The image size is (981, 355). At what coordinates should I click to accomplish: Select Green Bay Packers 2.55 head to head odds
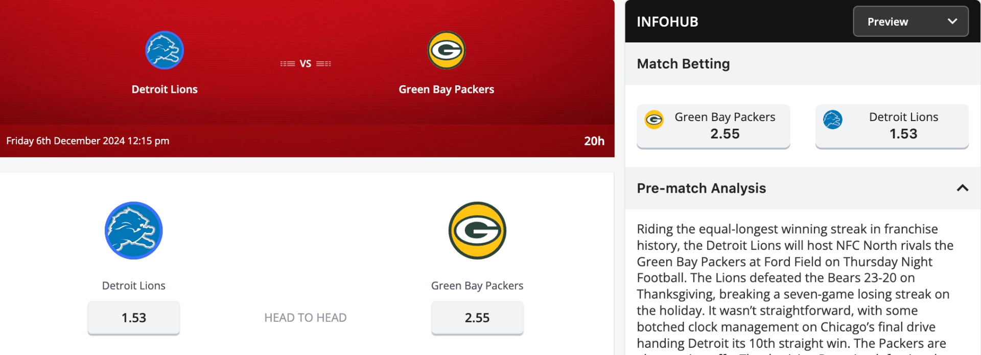pyautogui.click(x=477, y=318)
